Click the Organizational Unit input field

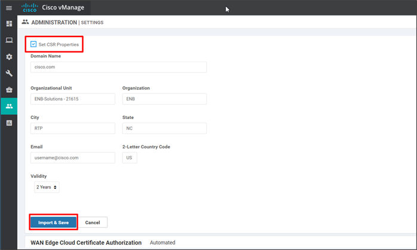pyautogui.click(x=73, y=99)
